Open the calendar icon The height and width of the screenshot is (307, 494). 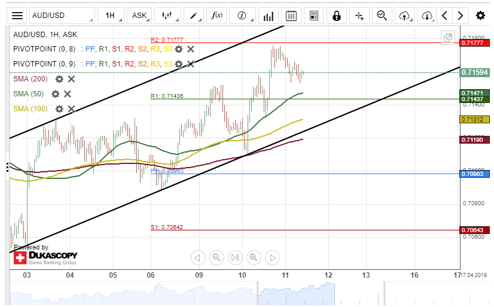[291, 16]
